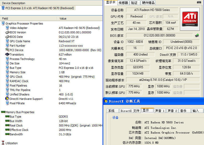Select the value "400 MHz (original: 775 MHz)"

coord(77,77)
